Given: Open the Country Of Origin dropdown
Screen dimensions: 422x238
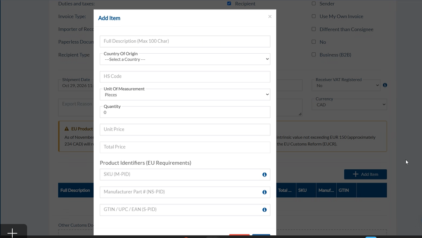Looking at the screenshot, I should coord(185,59).
